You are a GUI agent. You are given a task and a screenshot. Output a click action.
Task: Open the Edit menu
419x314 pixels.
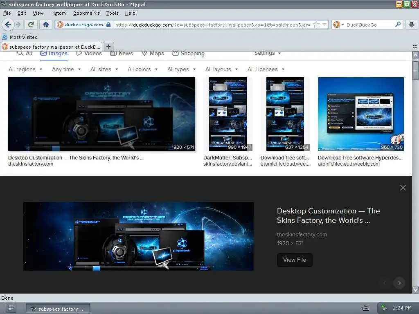coord(22,13)
